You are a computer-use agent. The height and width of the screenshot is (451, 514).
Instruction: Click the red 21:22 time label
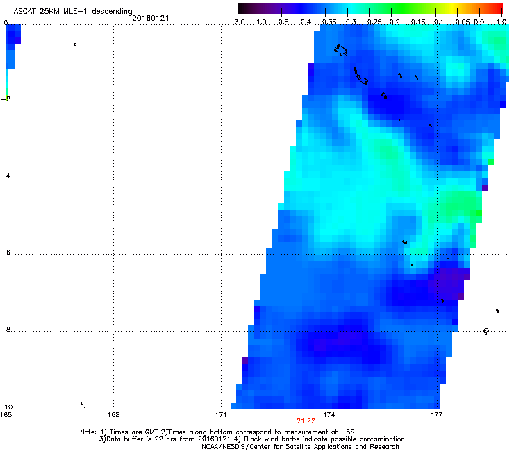pyautogui.click(x=306, y=421)
